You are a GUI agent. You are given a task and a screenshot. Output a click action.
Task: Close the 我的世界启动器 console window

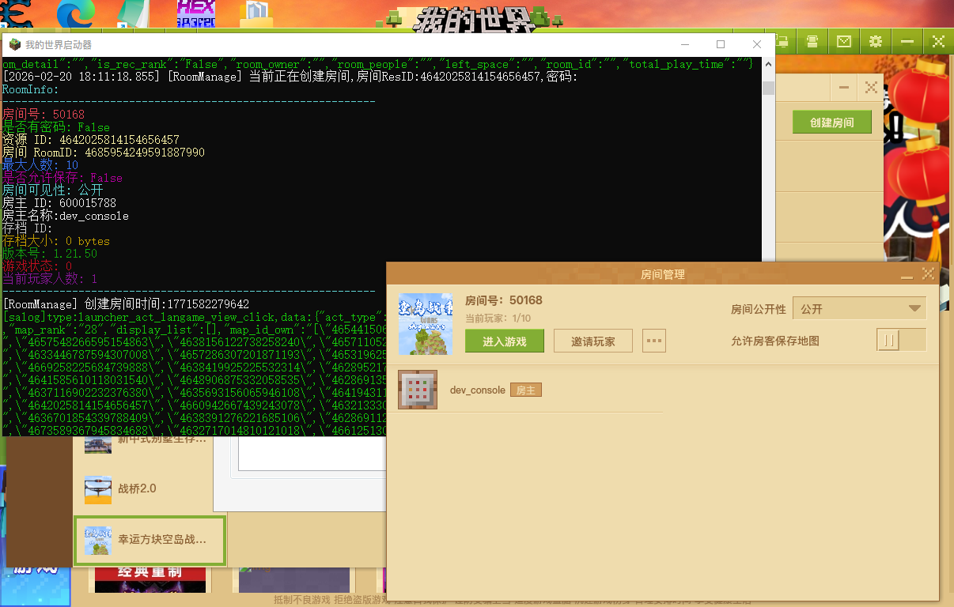(x=757, y=44)
